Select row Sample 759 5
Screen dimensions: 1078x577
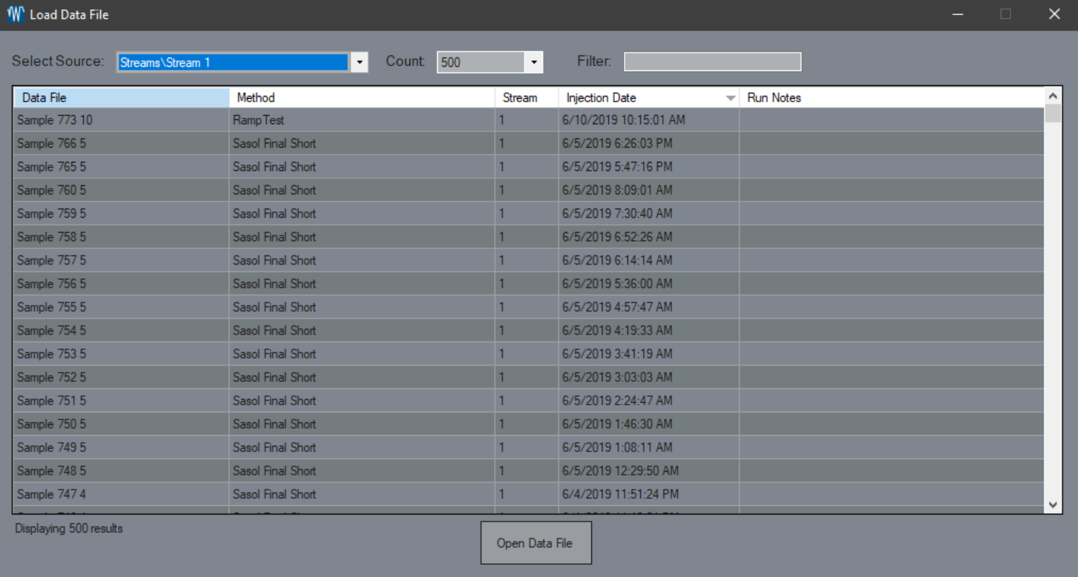tap(529, 214)
